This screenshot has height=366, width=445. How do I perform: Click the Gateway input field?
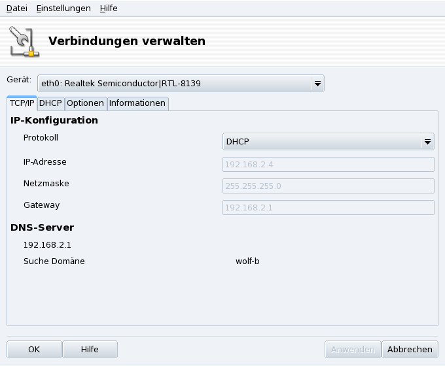[329, 207]
